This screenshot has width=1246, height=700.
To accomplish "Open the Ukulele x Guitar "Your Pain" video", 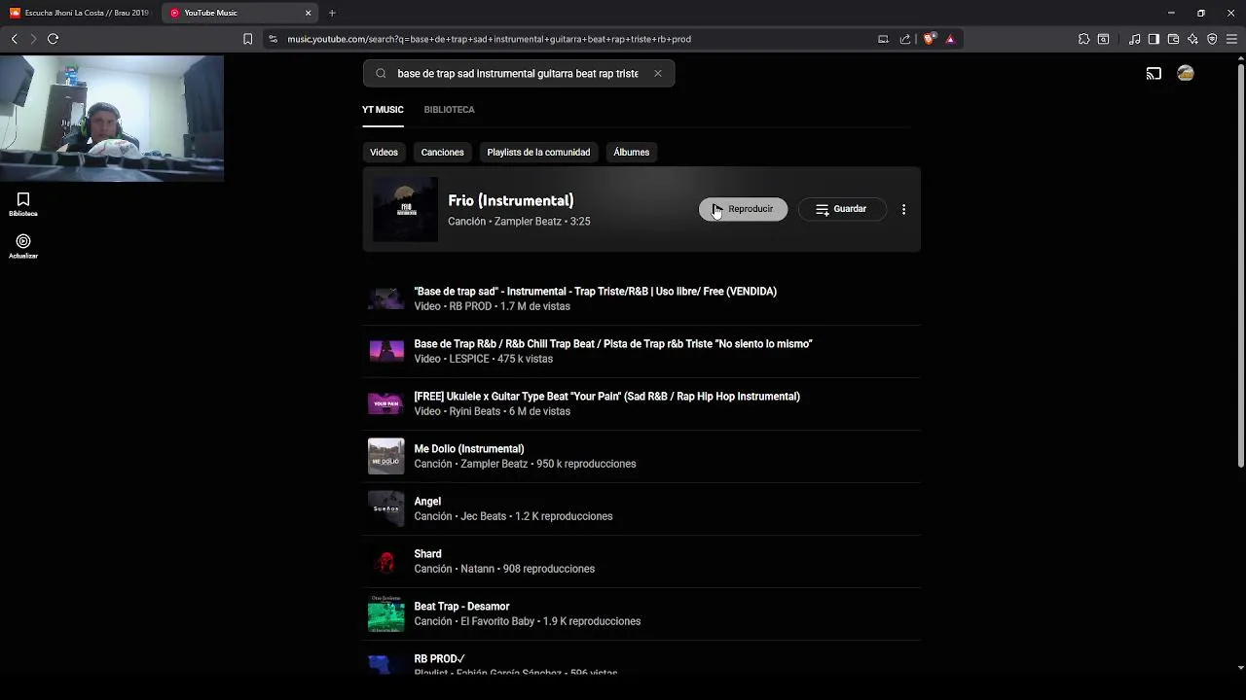I will click(x=606, y=397).
